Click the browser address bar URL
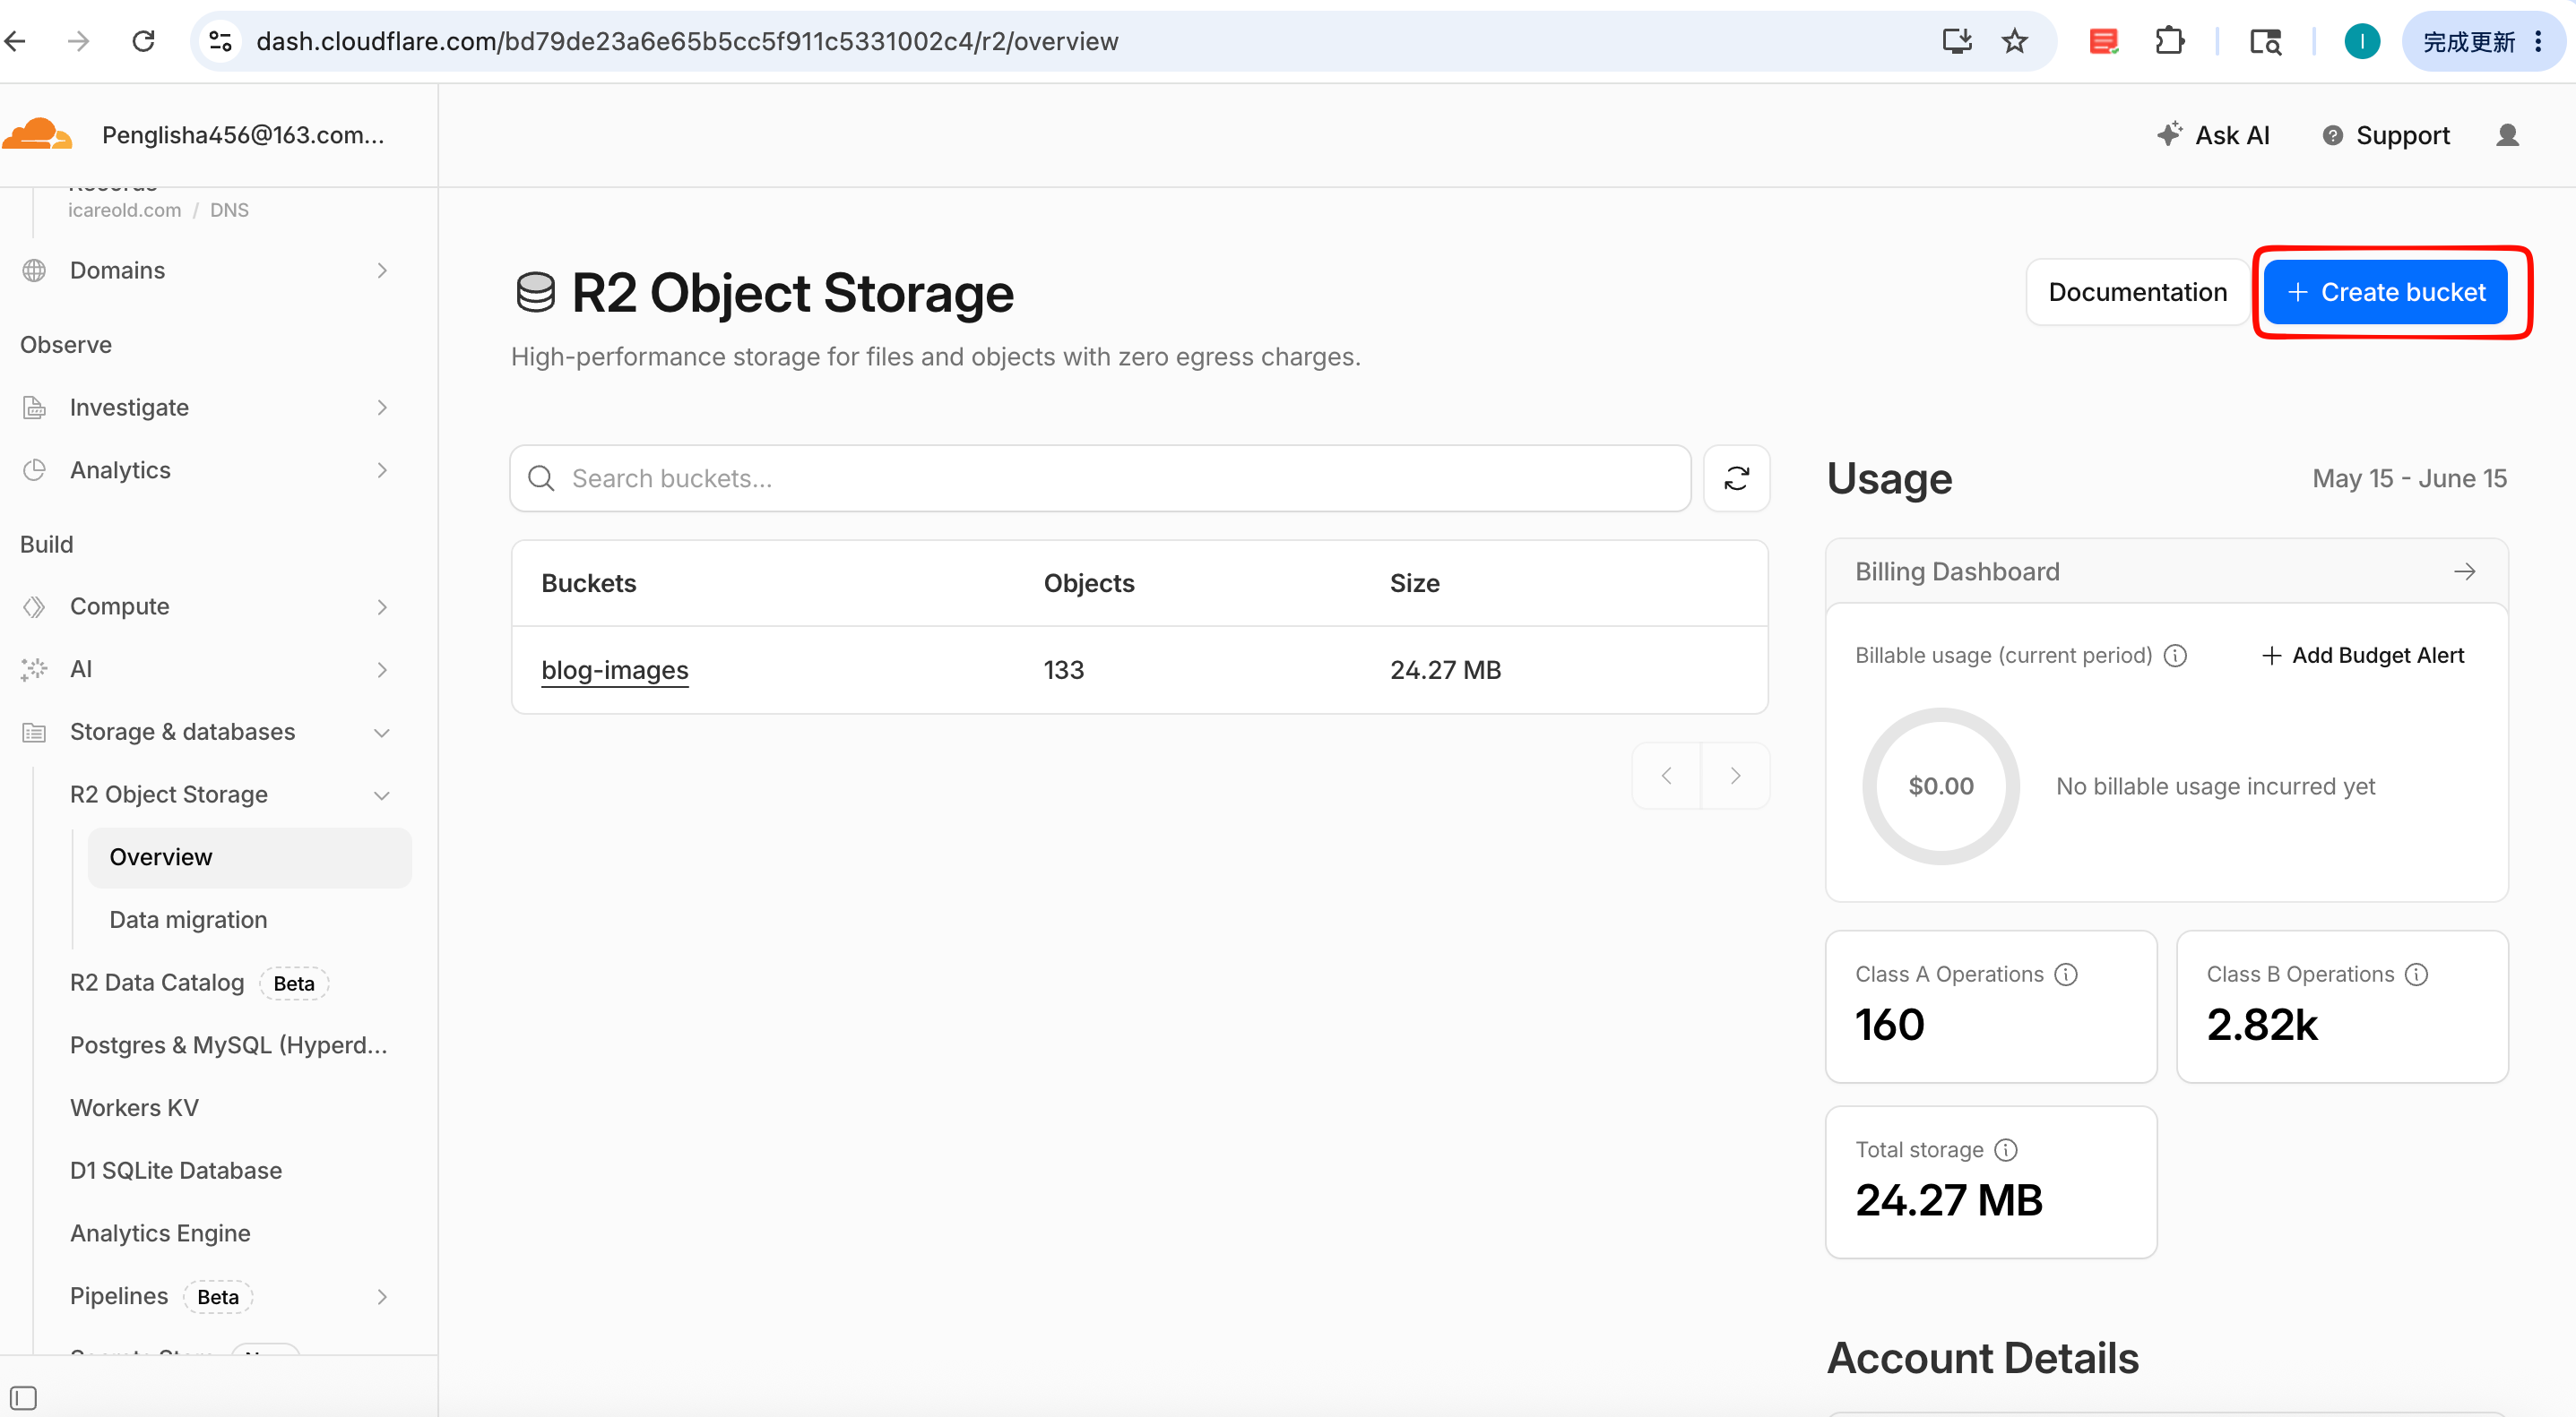The height and width of the screenshot is (1417, 2576). coord(687,41)
